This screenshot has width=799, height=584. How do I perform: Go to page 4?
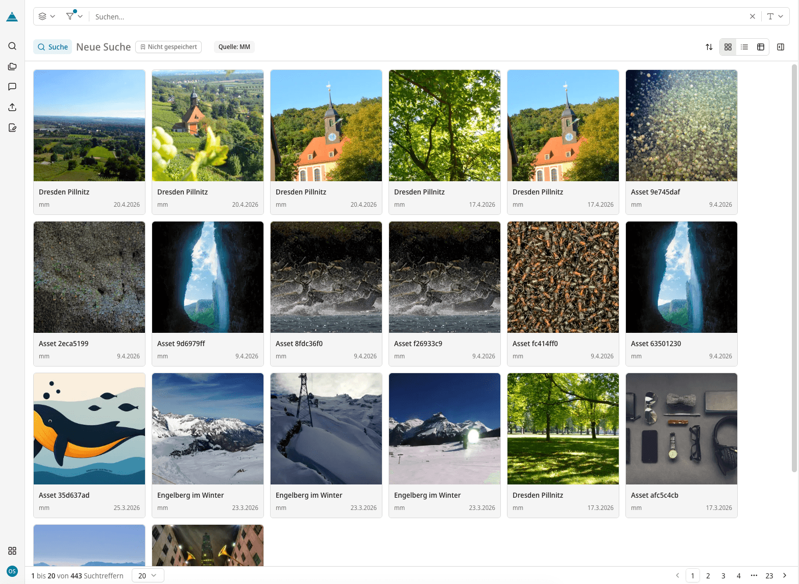click(x=739, y=575)
